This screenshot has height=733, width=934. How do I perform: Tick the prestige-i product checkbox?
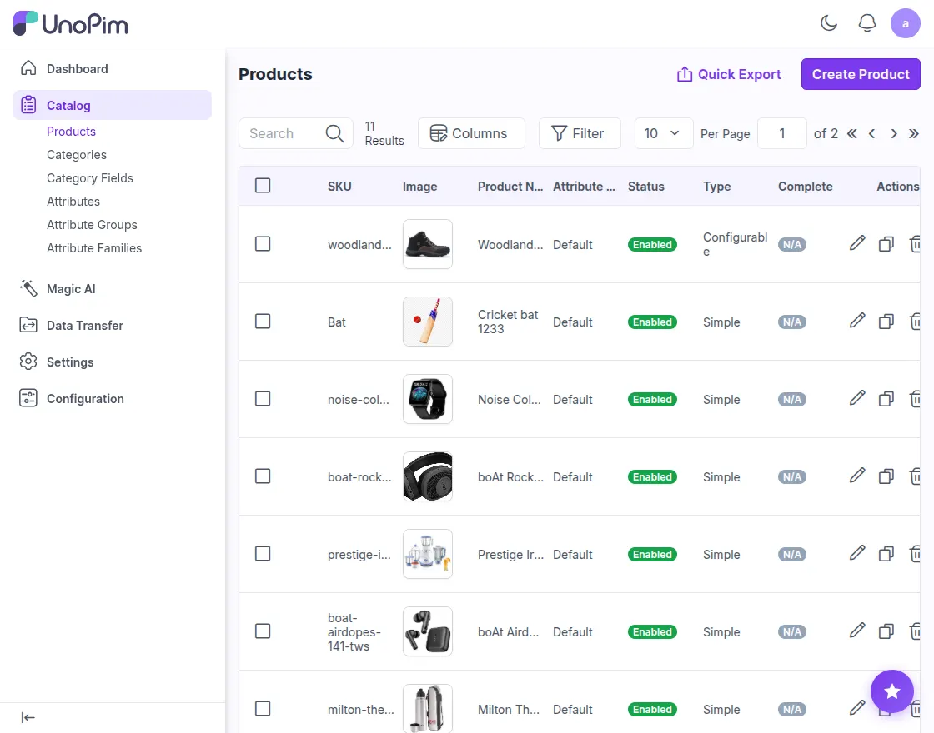coord(263,553)
